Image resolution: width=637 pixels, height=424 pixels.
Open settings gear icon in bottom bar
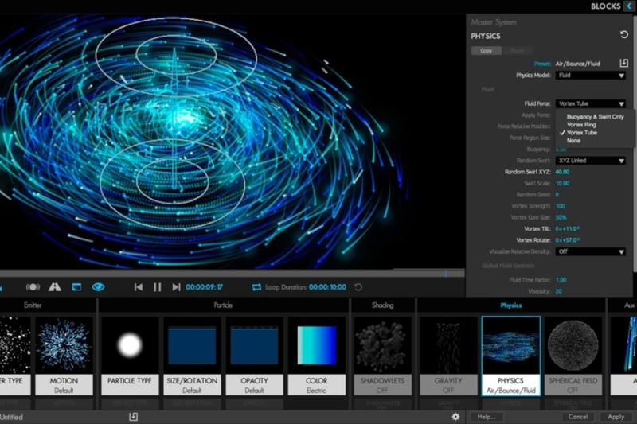pos(455,417)
